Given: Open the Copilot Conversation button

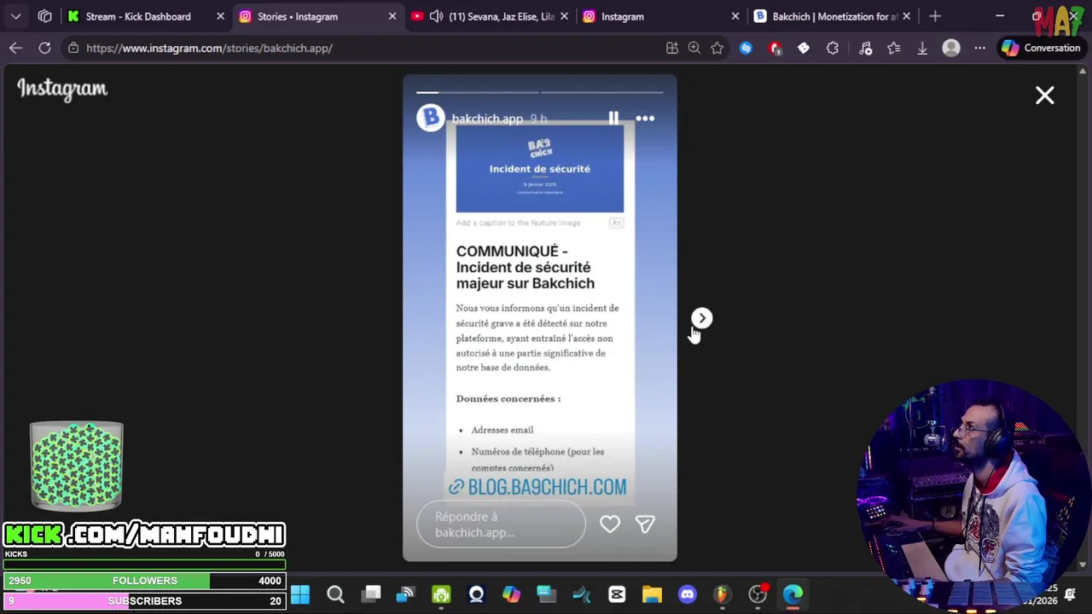Looking at the screenshot, I should 1042,48.
